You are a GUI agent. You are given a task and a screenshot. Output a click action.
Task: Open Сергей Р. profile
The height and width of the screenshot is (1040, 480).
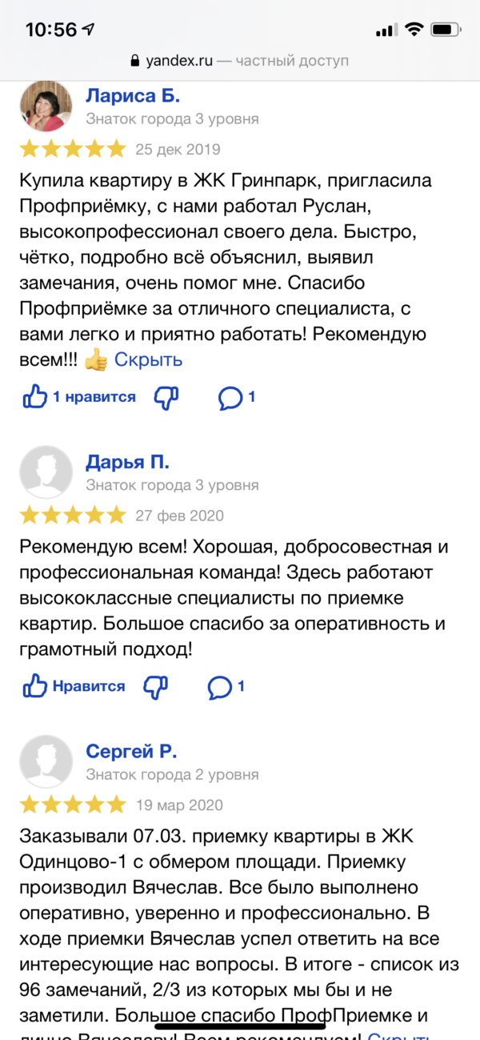130,752
